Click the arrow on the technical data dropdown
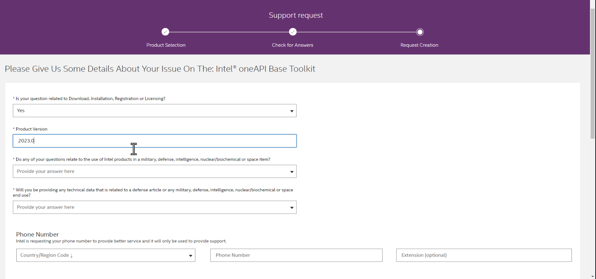Image resolution: width=596 pixels, height=279 pixels. [x=292, y=208]
